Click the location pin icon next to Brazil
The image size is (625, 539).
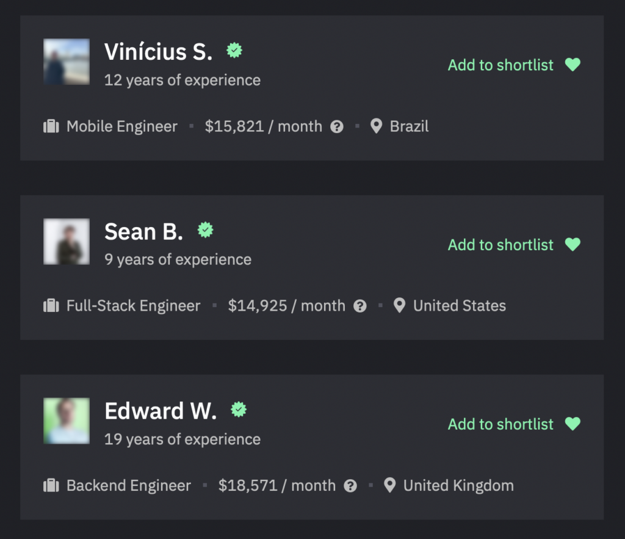pyautogui.click(x=376, y=126)
